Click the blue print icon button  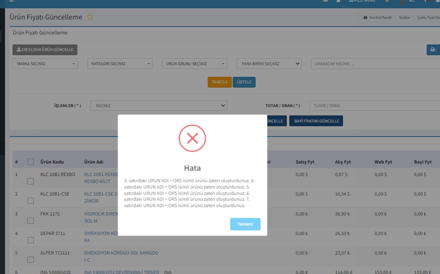point(433,50)
